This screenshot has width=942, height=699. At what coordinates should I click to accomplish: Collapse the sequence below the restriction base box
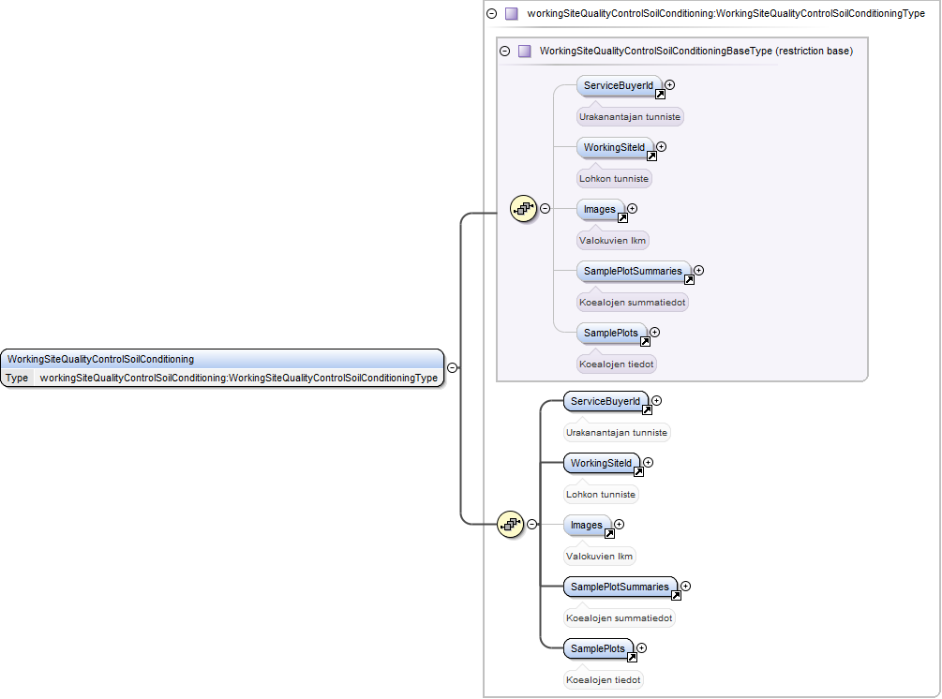click(x=531, y=525)
